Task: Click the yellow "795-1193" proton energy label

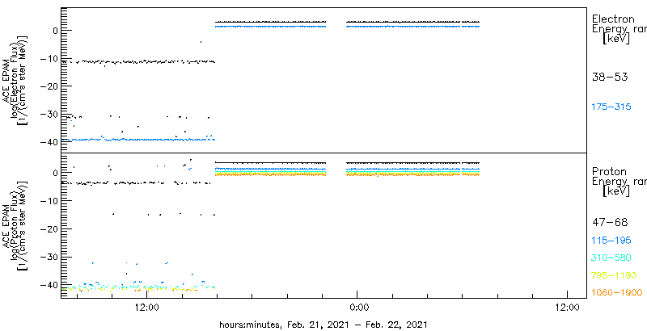Action: (615, 275)
